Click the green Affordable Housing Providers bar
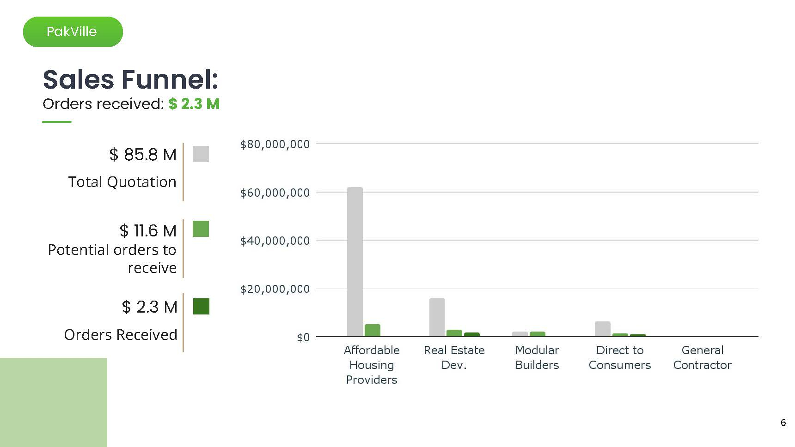The width and height of the screenshot is (795, 447). [x=373, y=330]
